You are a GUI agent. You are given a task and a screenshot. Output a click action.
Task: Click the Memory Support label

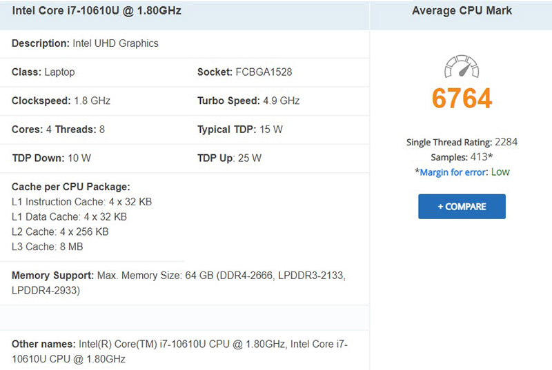pyautogui.click(x=52, y=276)
